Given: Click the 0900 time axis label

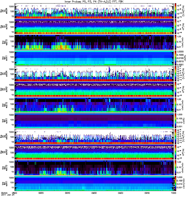Looking at the screenshot, I should (x=94, y=193).
